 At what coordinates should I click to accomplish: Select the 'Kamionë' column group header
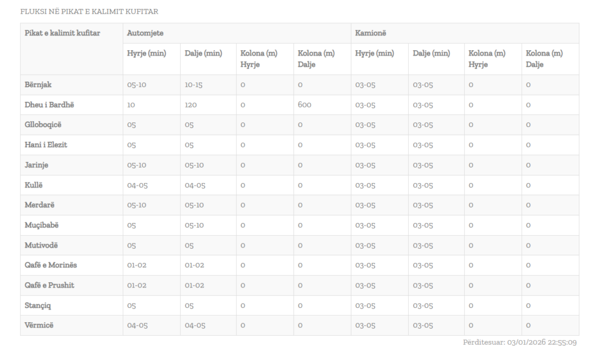point(369,33)
